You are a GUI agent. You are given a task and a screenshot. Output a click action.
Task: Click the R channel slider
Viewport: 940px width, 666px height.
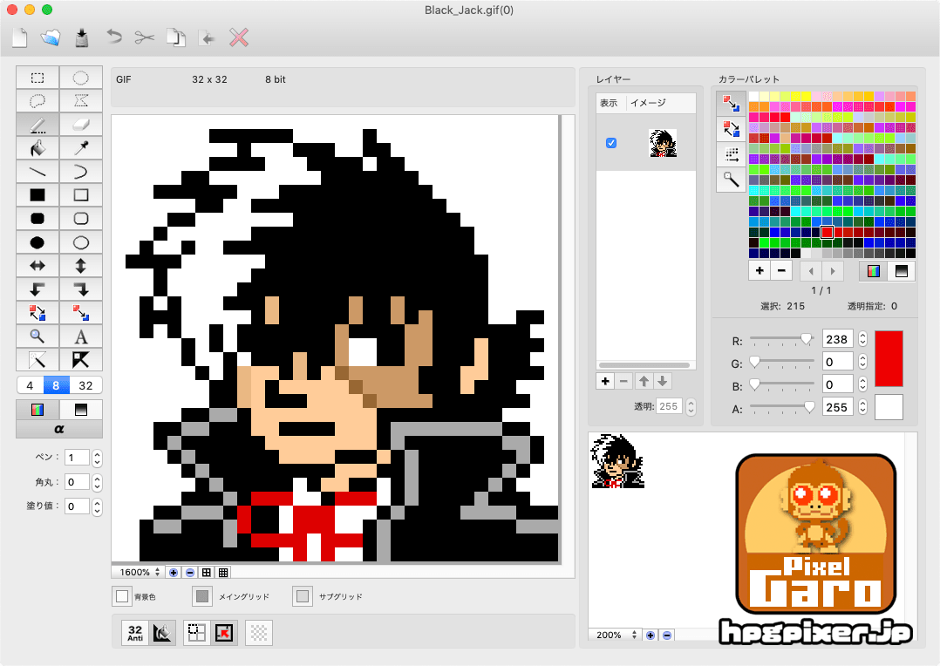[781, 339]
